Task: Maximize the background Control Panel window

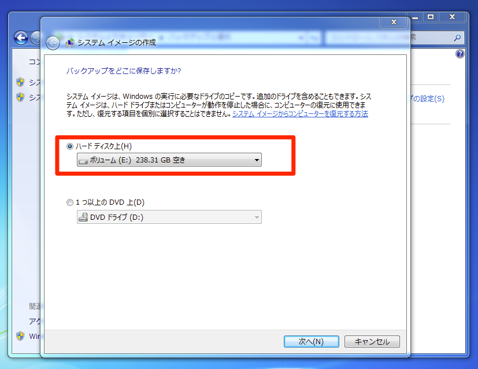Action: tap(431, 17)
